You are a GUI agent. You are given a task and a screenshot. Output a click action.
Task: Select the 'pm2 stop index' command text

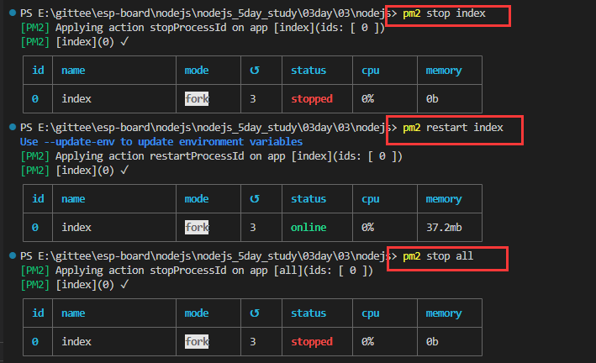click(x=444, y=13)
